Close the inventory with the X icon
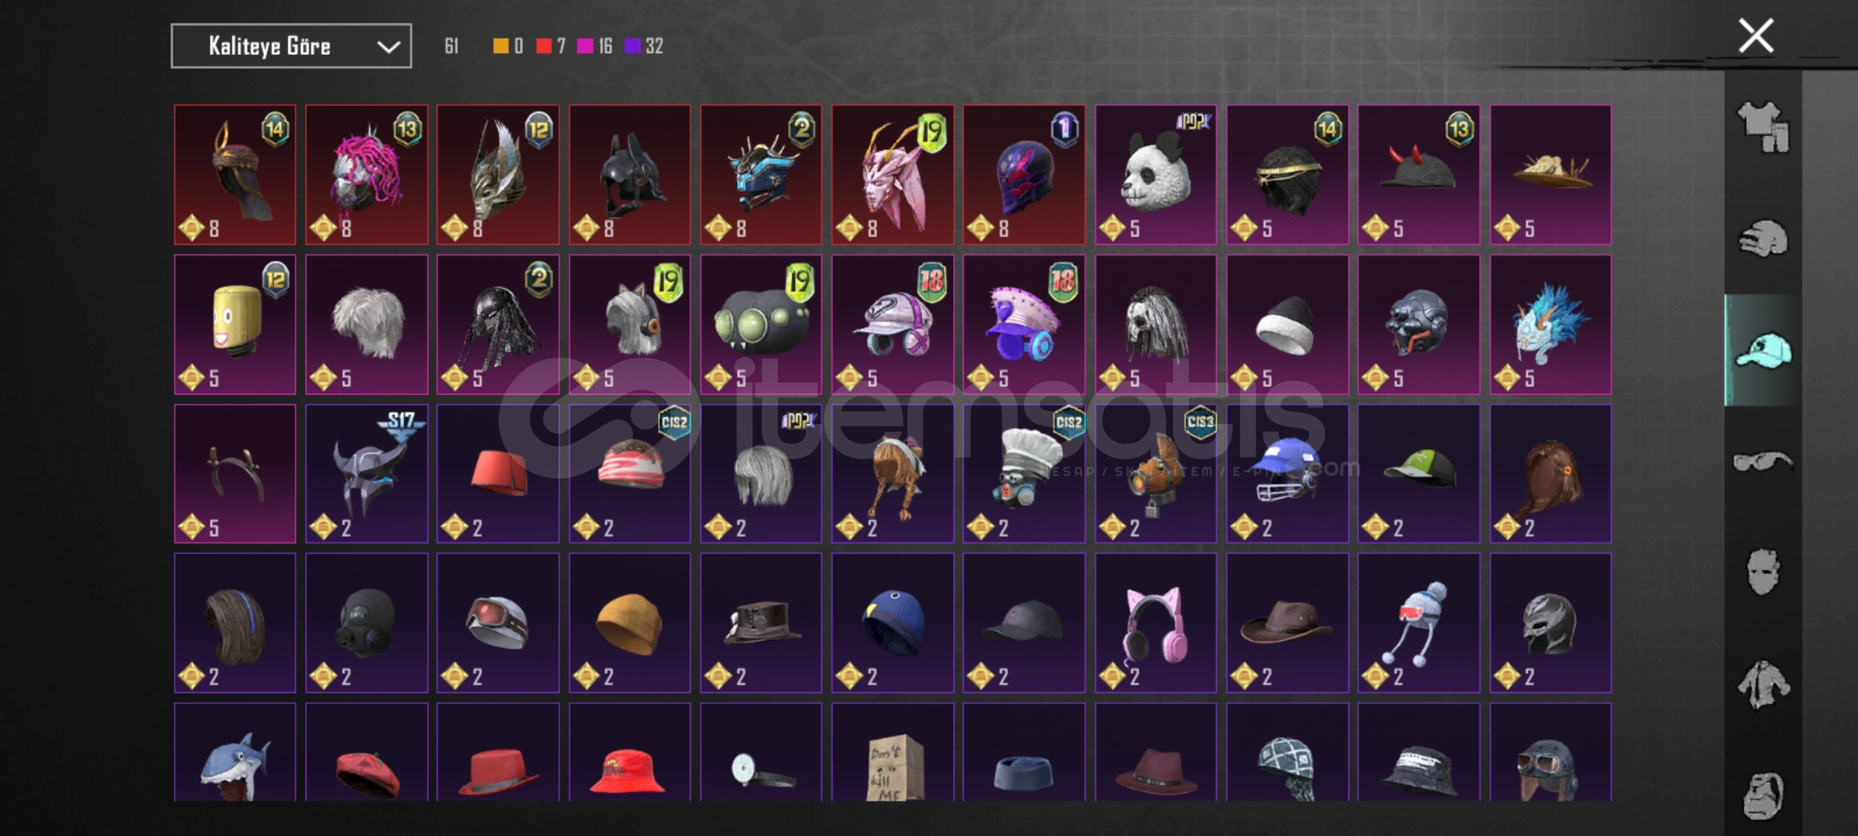 [x=1756, y=36]
